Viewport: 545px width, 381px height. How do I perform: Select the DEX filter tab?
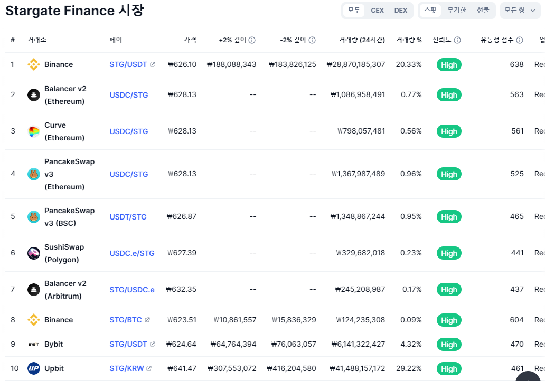400,11
